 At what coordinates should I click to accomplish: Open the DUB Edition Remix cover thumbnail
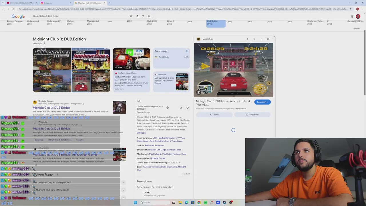click(x=91, y=59)
